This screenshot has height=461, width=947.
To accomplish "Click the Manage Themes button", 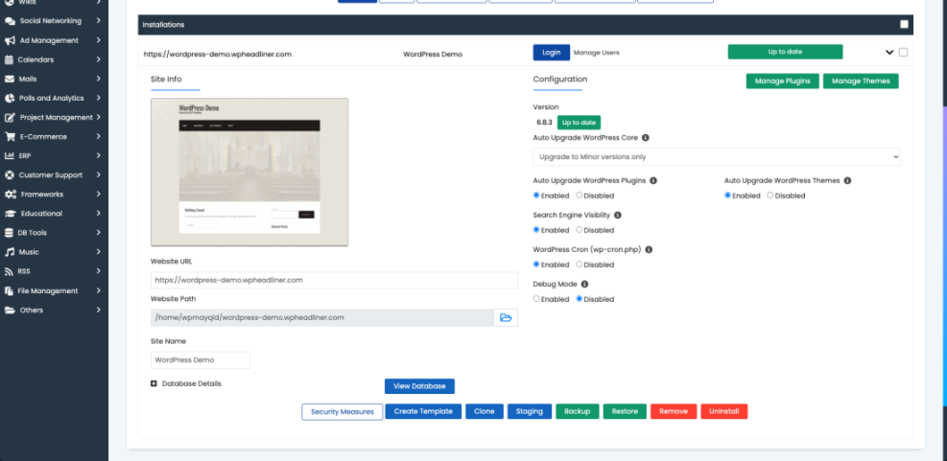I will pos(861,81).
